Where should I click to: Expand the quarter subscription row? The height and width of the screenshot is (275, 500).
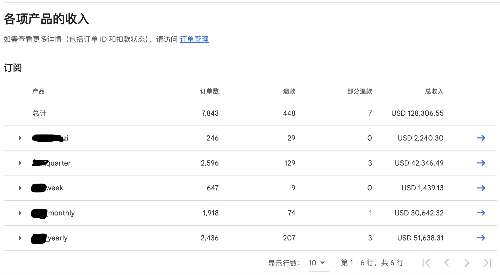(x=20, y=163)
